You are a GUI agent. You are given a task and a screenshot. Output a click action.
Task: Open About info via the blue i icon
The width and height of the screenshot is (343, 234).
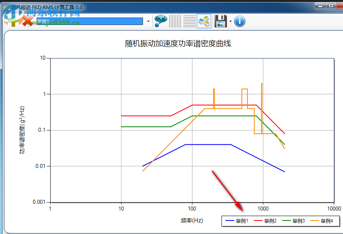pos(239,21)
